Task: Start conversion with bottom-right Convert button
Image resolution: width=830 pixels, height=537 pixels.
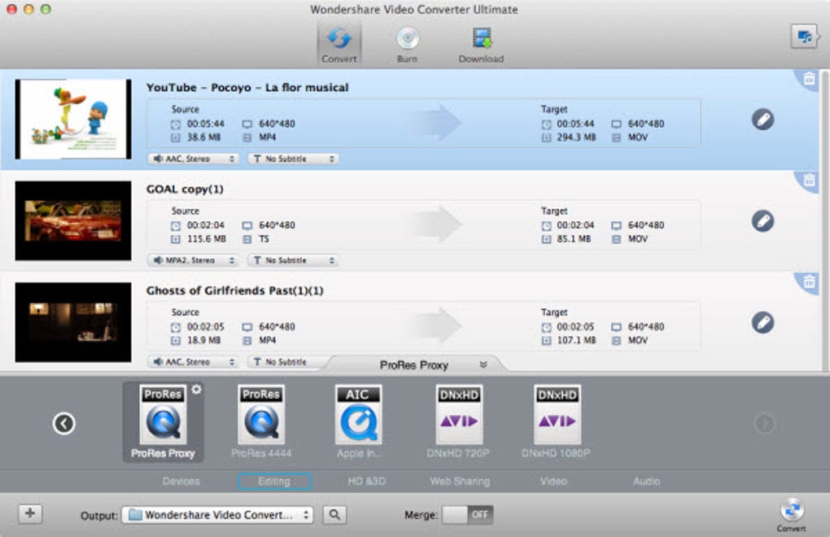Action: pos(792,515)
